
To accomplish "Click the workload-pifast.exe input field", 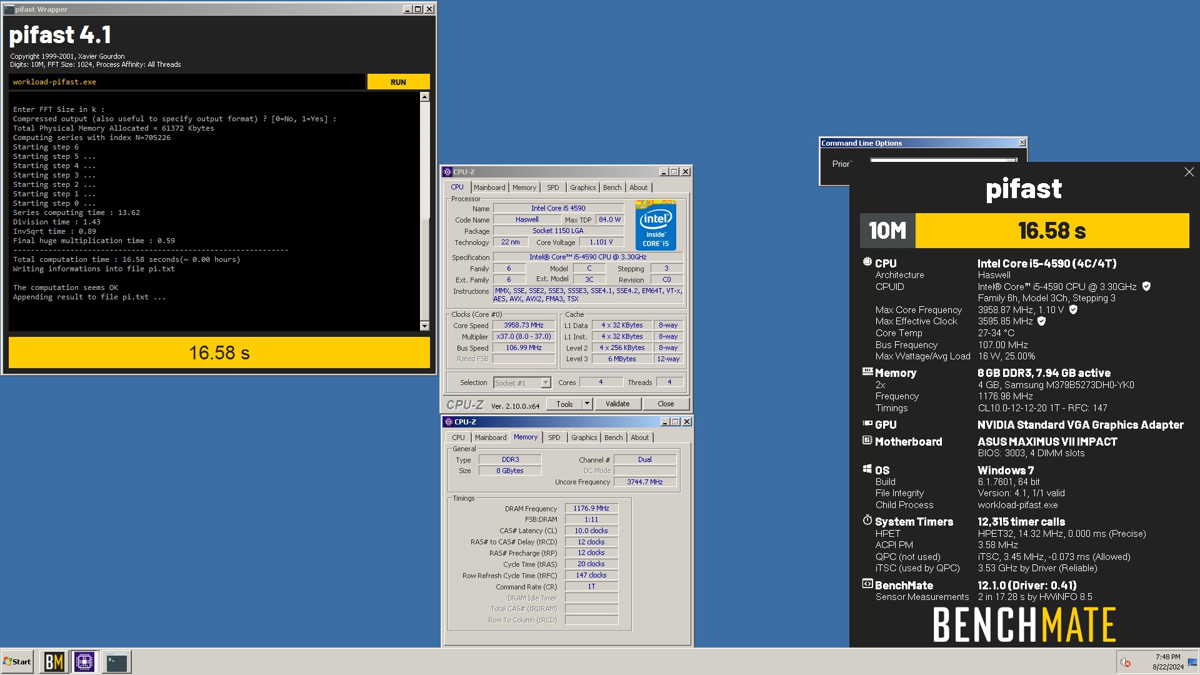I will [x=187, y=82].
